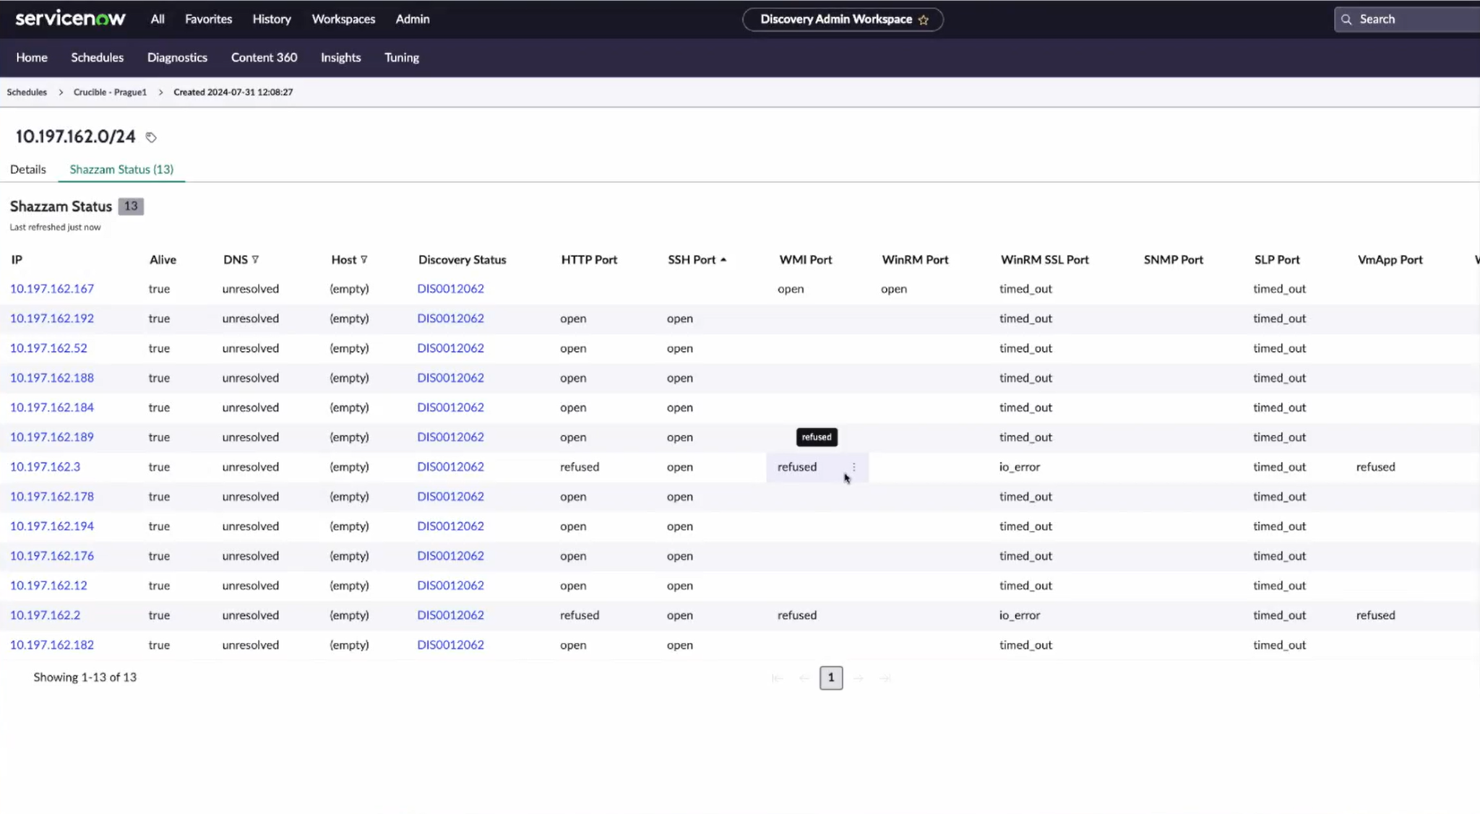Jump to first page using pagination arrow
Viewport: 1480px width, 814px height.
click(776, 677)
